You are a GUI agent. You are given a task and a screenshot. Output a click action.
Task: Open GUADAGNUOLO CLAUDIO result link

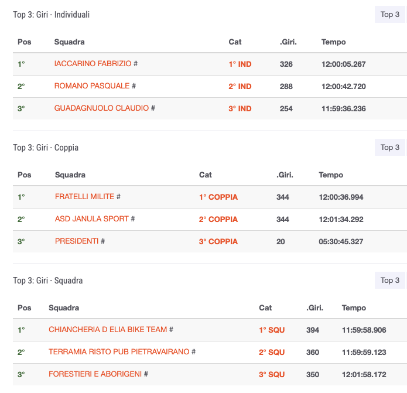click(x=101, y=108)
